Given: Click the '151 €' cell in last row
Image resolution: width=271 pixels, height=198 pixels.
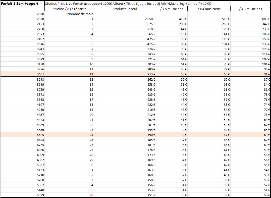Looking at the screenshot, I should click(x=151, y=195).
